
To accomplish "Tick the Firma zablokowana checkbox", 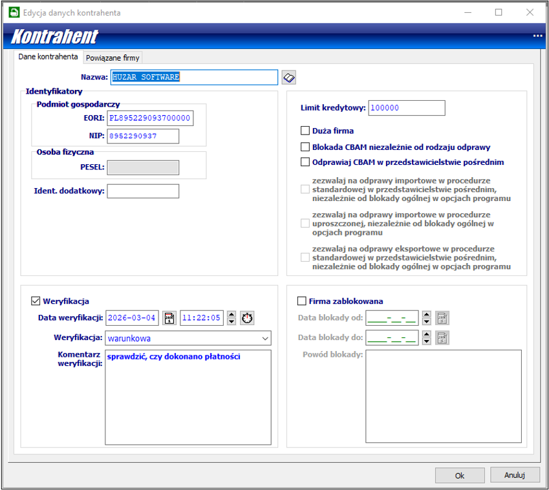I will (x=301, y=301).
